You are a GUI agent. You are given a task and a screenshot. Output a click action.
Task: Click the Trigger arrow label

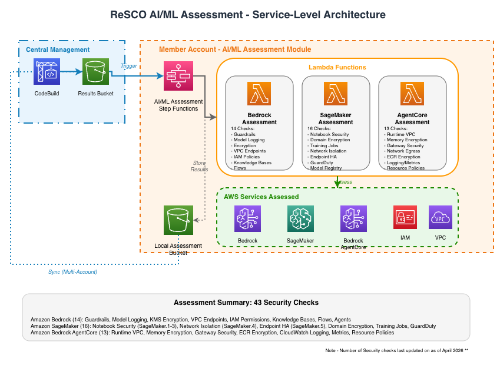[x=129, y=66]
